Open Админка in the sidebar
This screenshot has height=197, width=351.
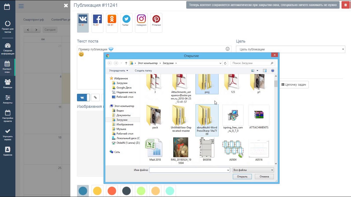(x=8, y=151)
